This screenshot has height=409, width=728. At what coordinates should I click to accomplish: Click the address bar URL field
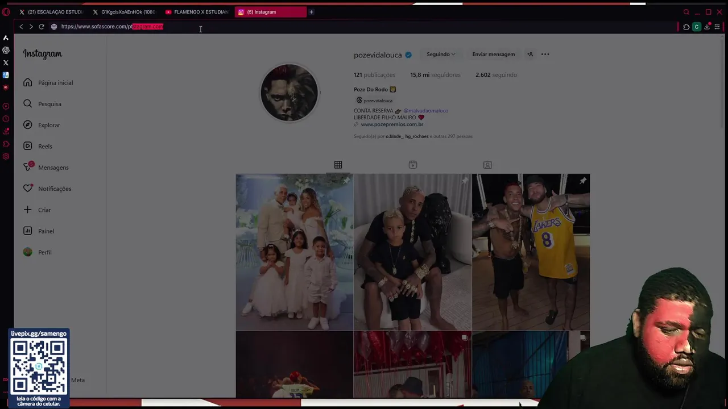364,27
